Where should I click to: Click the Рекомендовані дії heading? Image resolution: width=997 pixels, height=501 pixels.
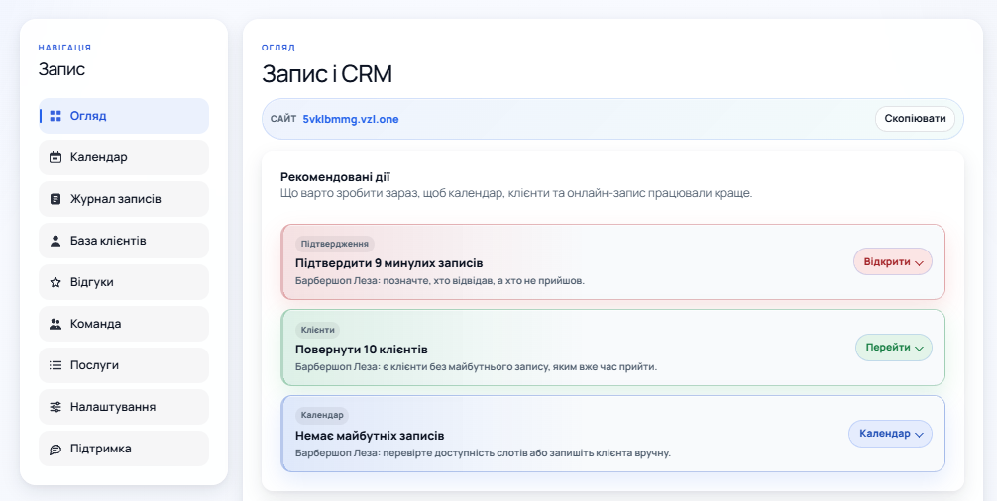pyautogui.click(x=336, y=176)
